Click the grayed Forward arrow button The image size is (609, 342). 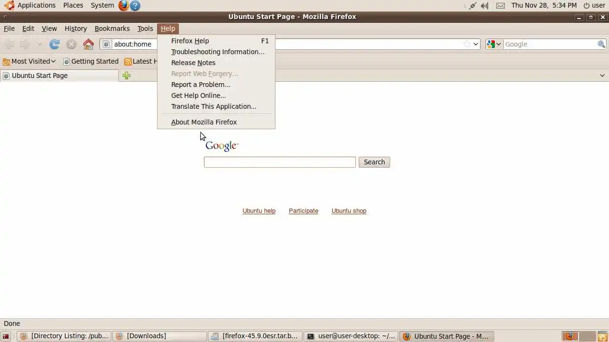tap(25, 44)
